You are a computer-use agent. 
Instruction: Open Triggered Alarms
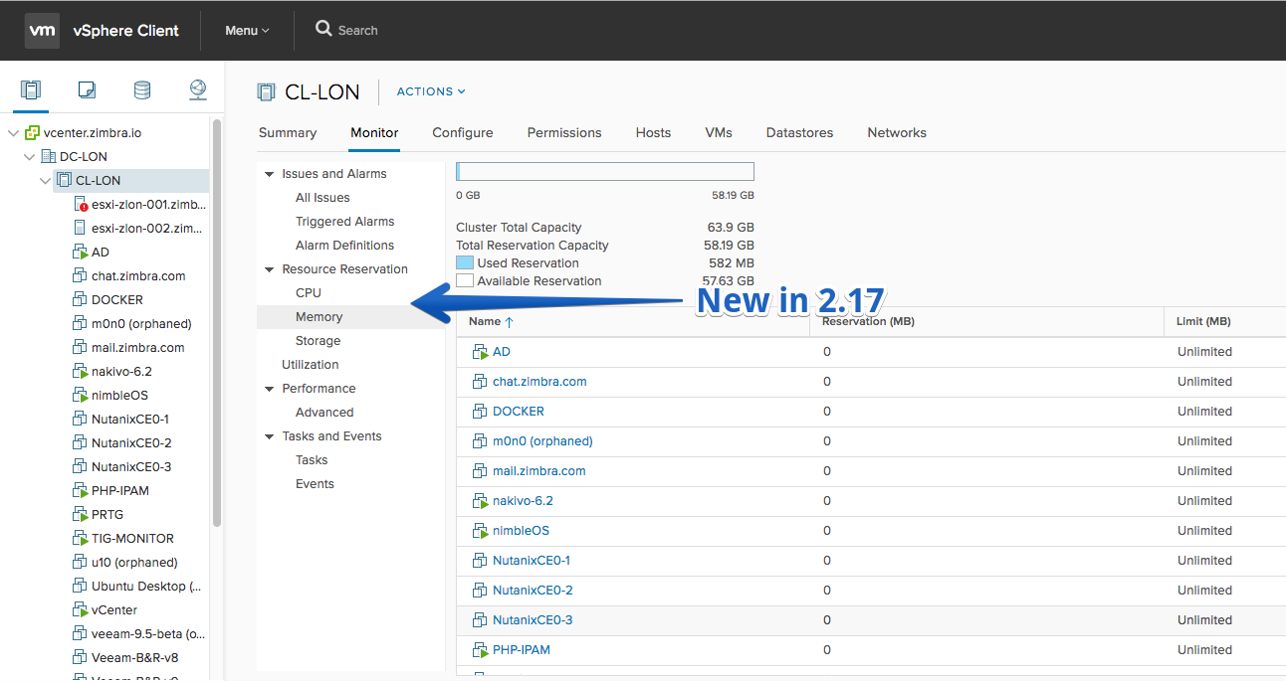point(344,222)
